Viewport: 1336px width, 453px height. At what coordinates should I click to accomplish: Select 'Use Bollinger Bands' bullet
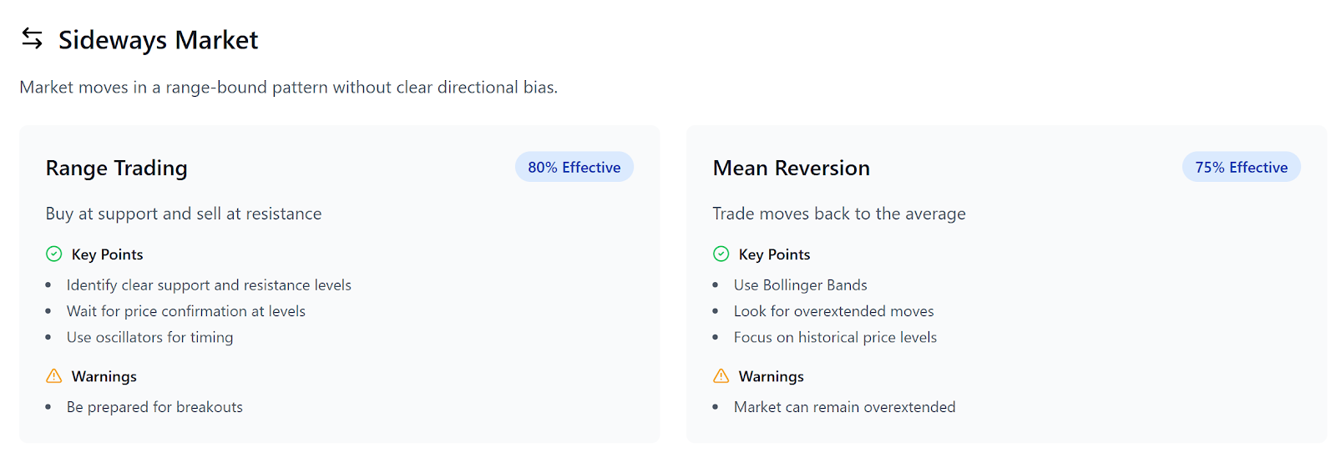[801, 285]
